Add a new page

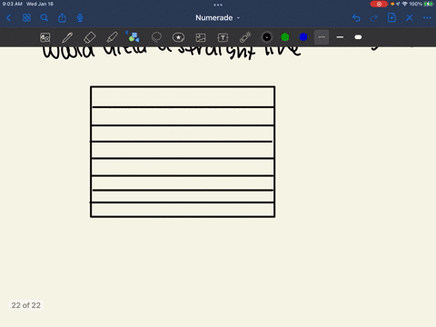(391, 18)
